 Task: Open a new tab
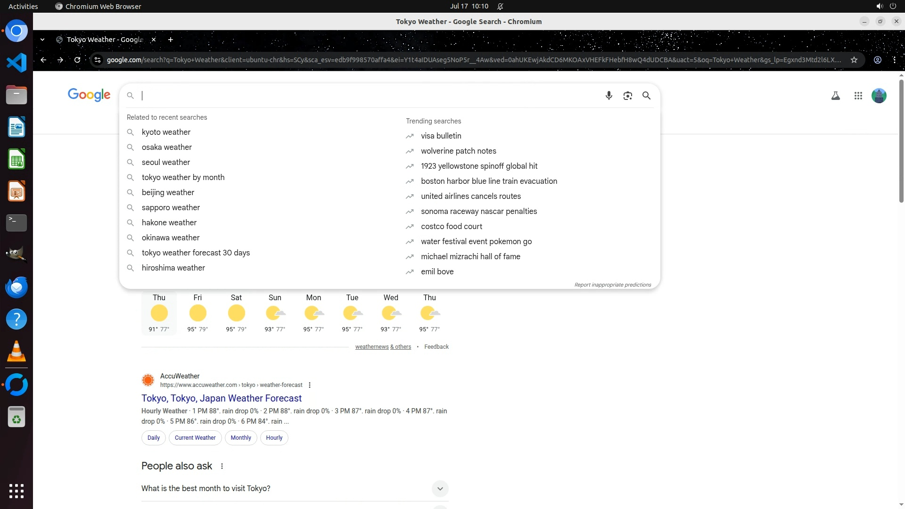(171, 40)
